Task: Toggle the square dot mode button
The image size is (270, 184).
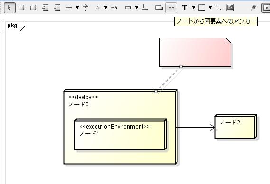Action: [266, 8]
